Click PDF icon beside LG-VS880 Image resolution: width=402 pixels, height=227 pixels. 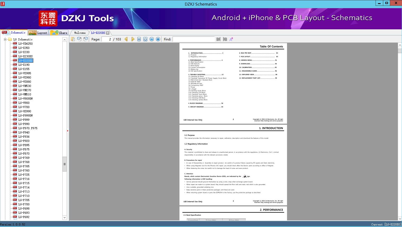15,82
